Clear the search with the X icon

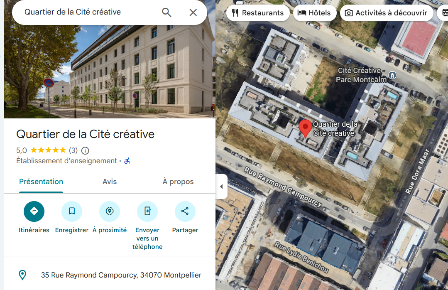193,12
